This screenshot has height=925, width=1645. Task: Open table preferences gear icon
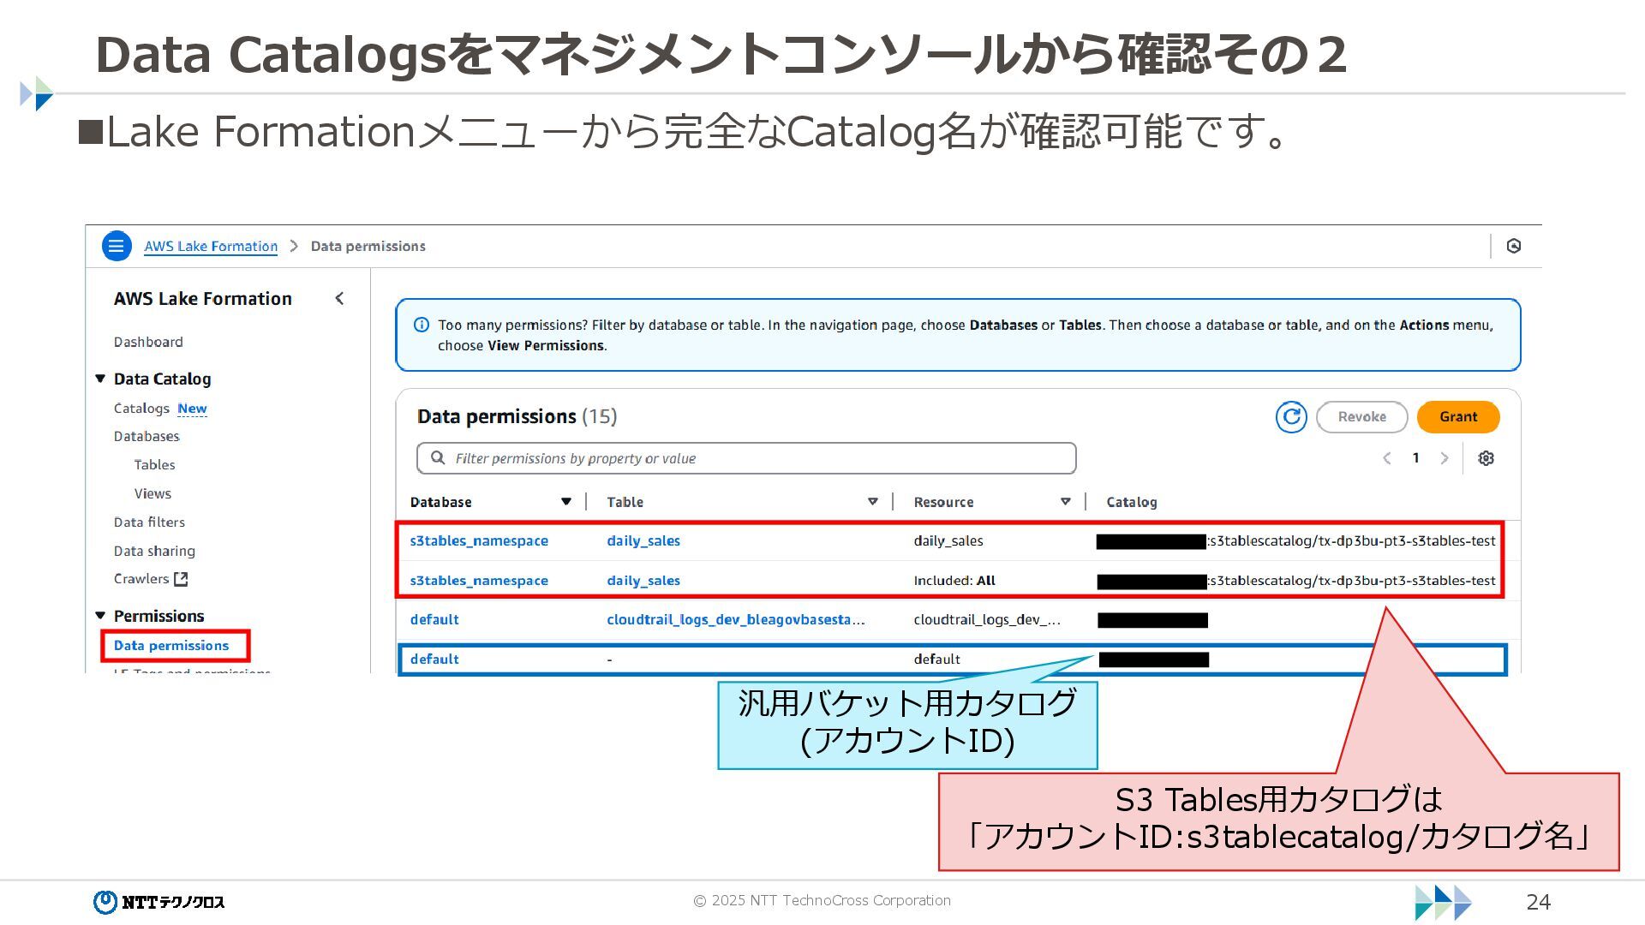[x=1486, y=458]
